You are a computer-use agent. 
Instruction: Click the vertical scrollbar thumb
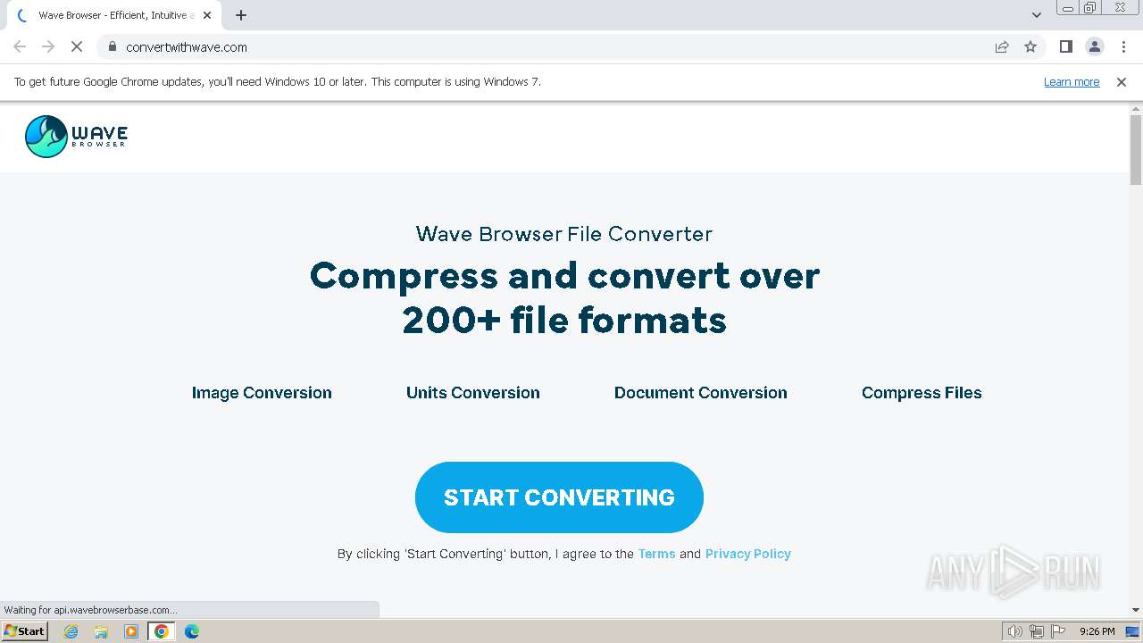point(1136,149)
